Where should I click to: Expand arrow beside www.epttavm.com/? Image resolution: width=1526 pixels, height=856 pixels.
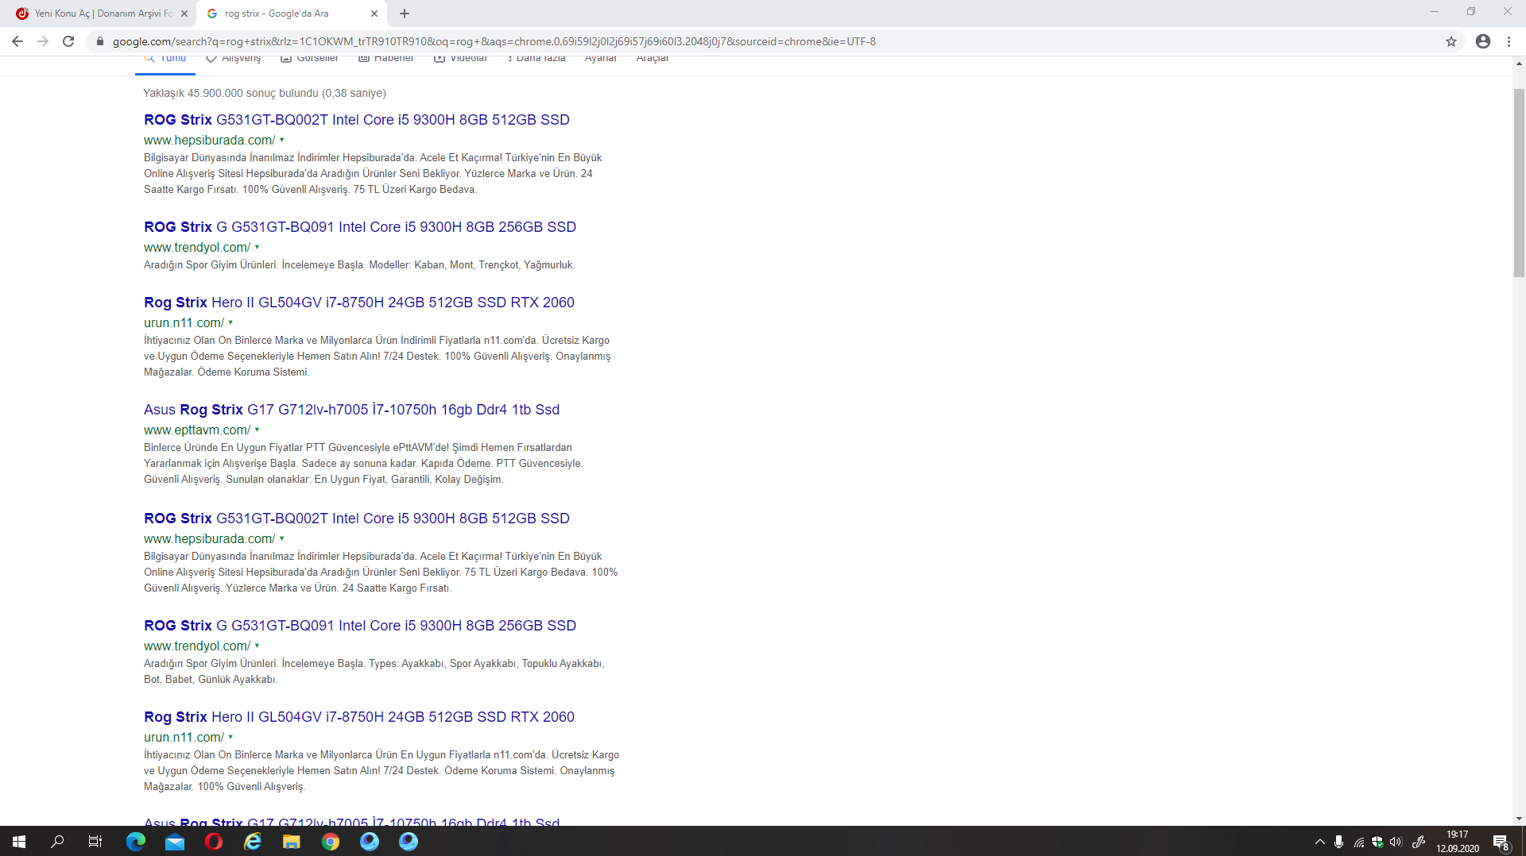[257, 430]
